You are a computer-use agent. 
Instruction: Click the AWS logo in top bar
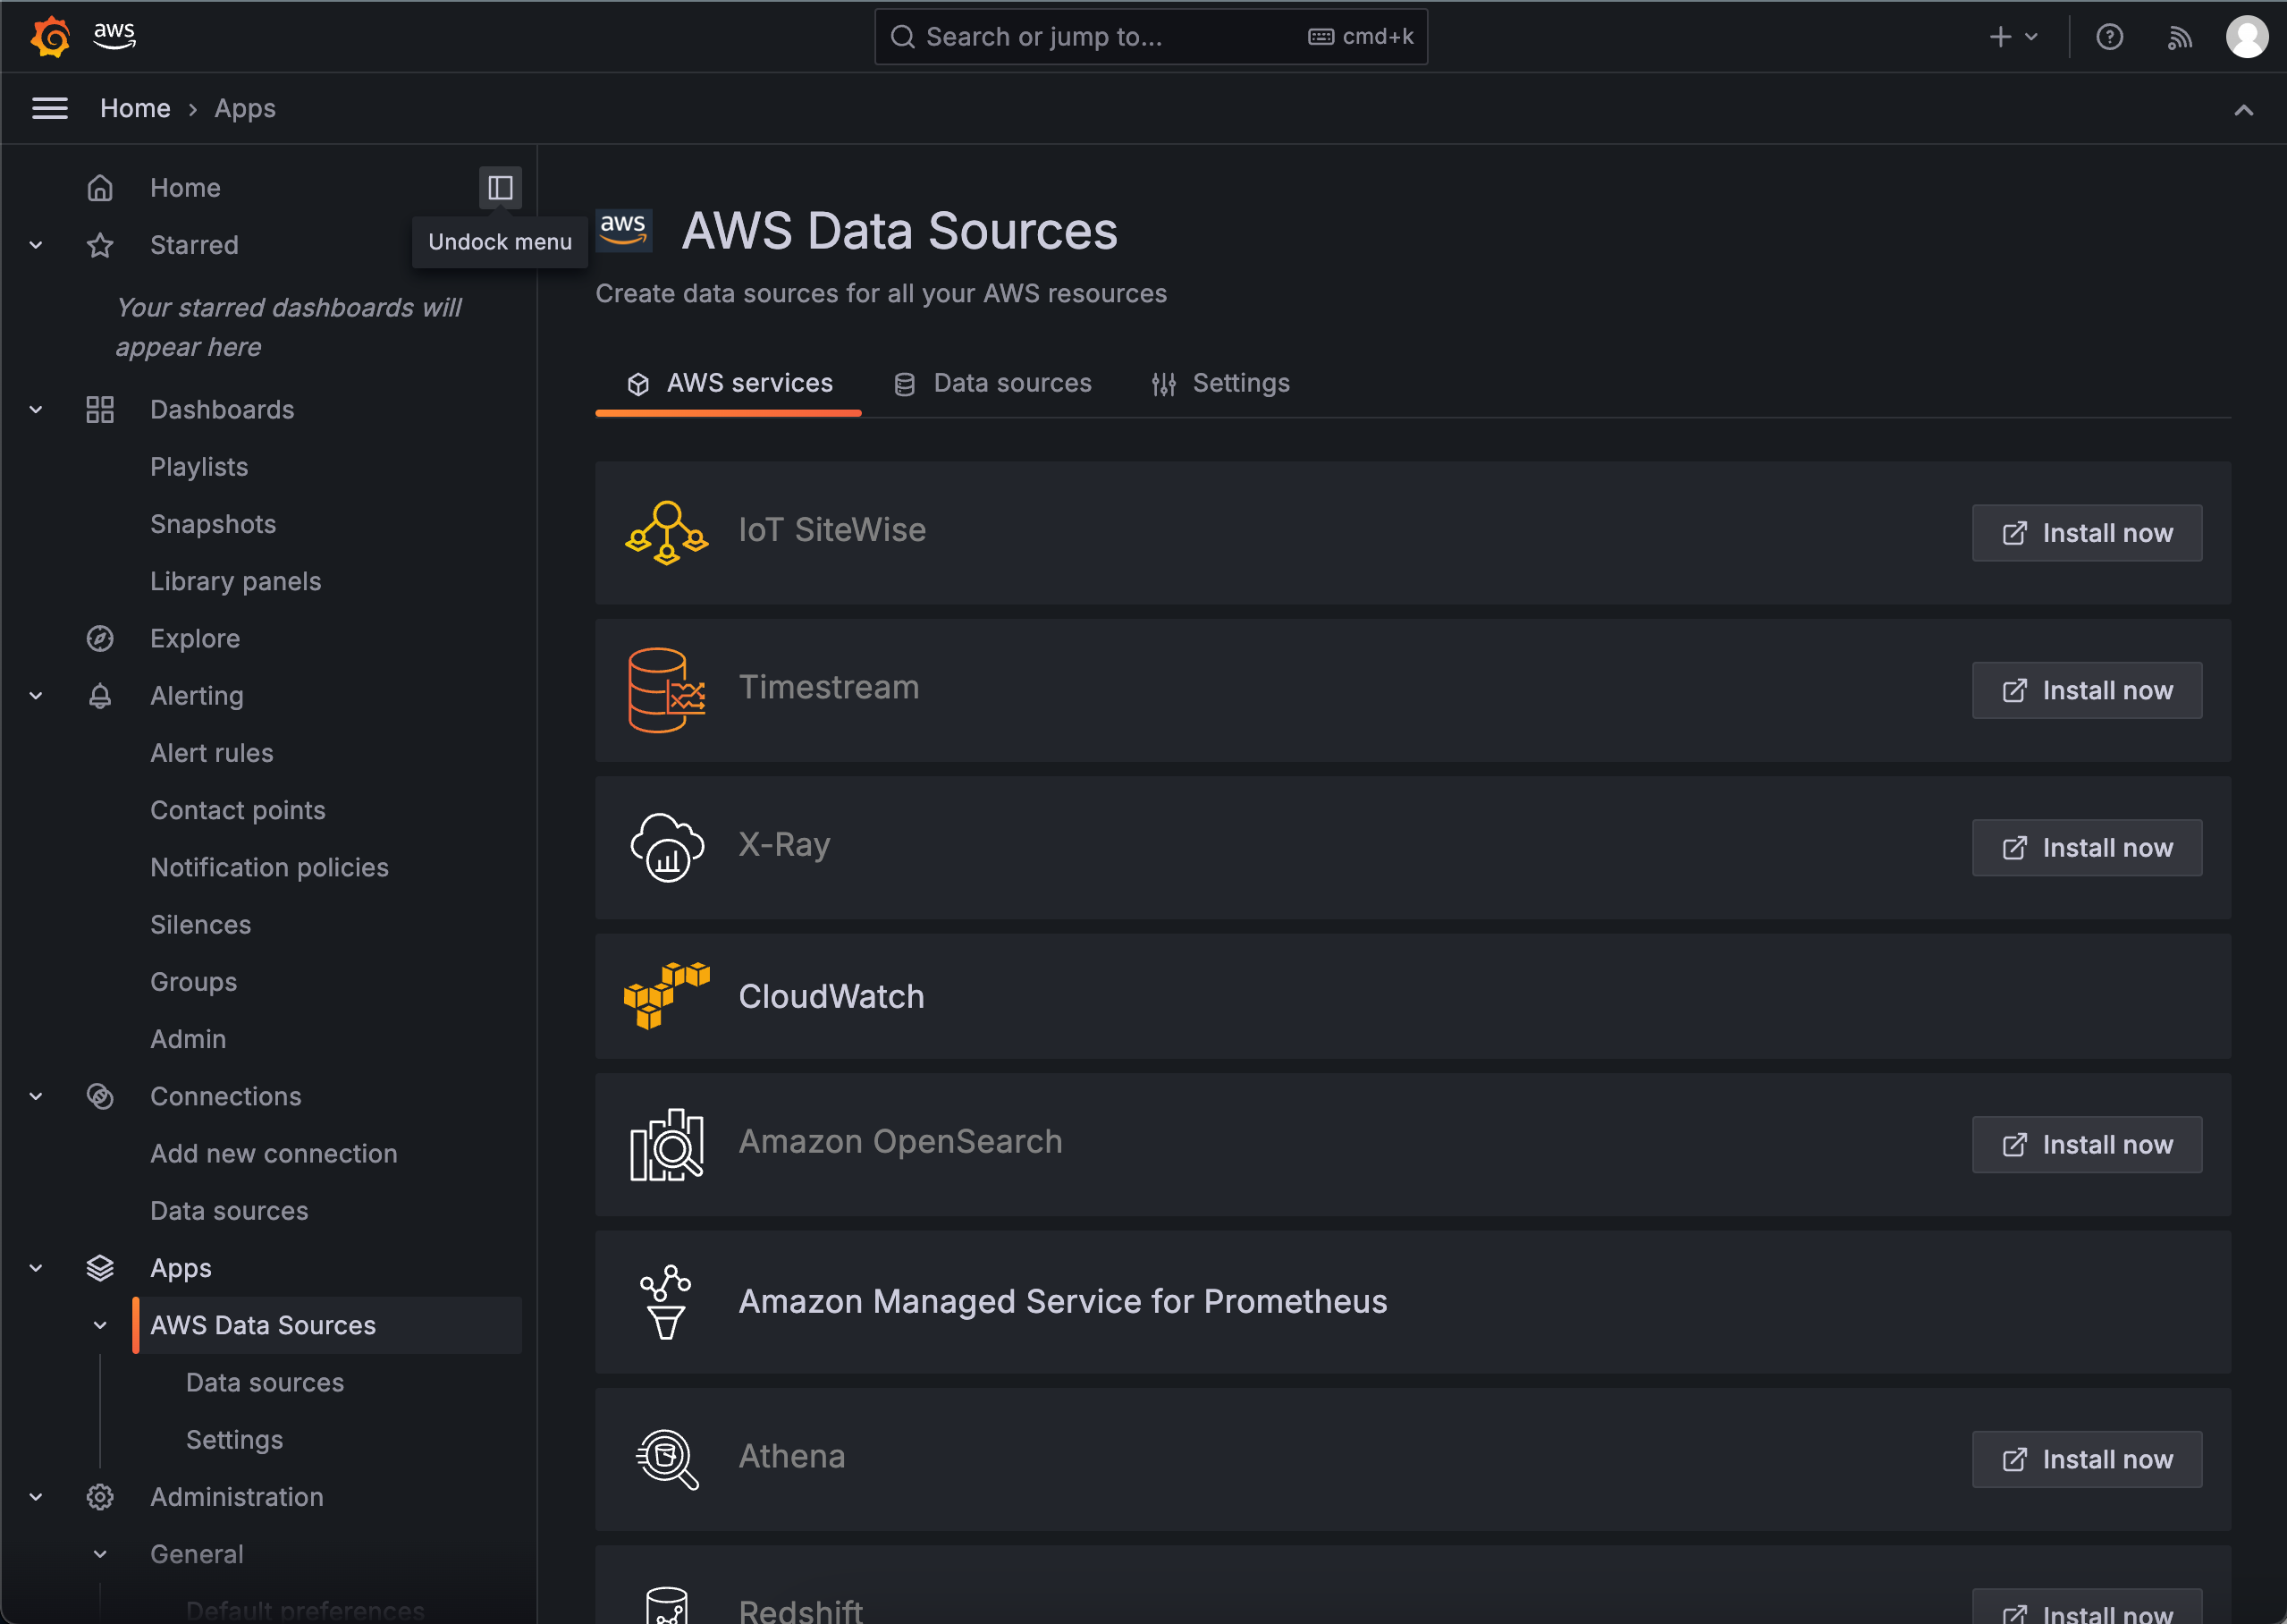pyautogui.click(x=114, y=36)
